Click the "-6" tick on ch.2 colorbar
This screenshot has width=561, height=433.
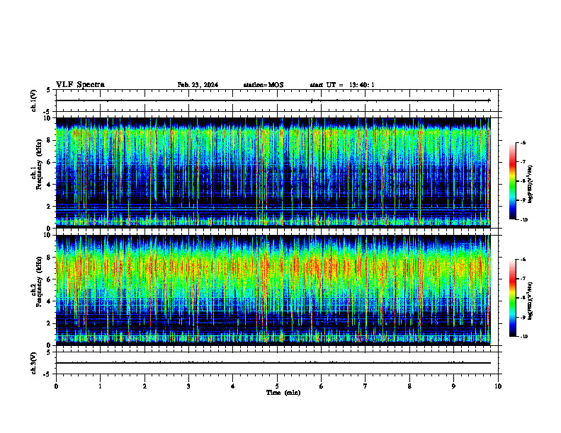pos(523,260)
